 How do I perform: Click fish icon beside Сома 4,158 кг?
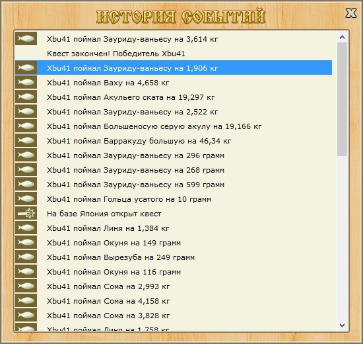coord(26,300)
